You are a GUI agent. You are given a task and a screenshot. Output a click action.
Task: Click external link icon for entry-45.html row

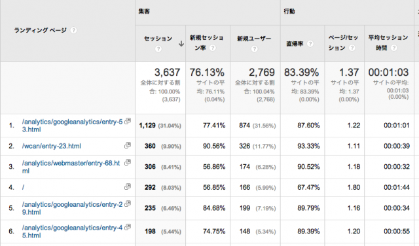(x=128, y=227)
